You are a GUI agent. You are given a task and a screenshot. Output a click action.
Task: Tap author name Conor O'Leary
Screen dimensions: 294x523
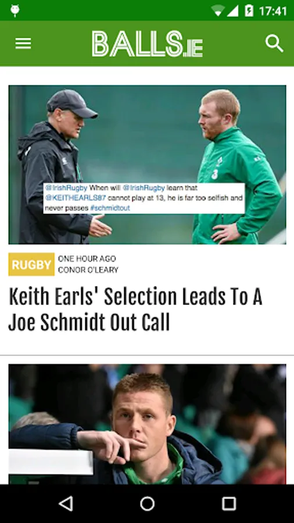[x=88, y=270]
